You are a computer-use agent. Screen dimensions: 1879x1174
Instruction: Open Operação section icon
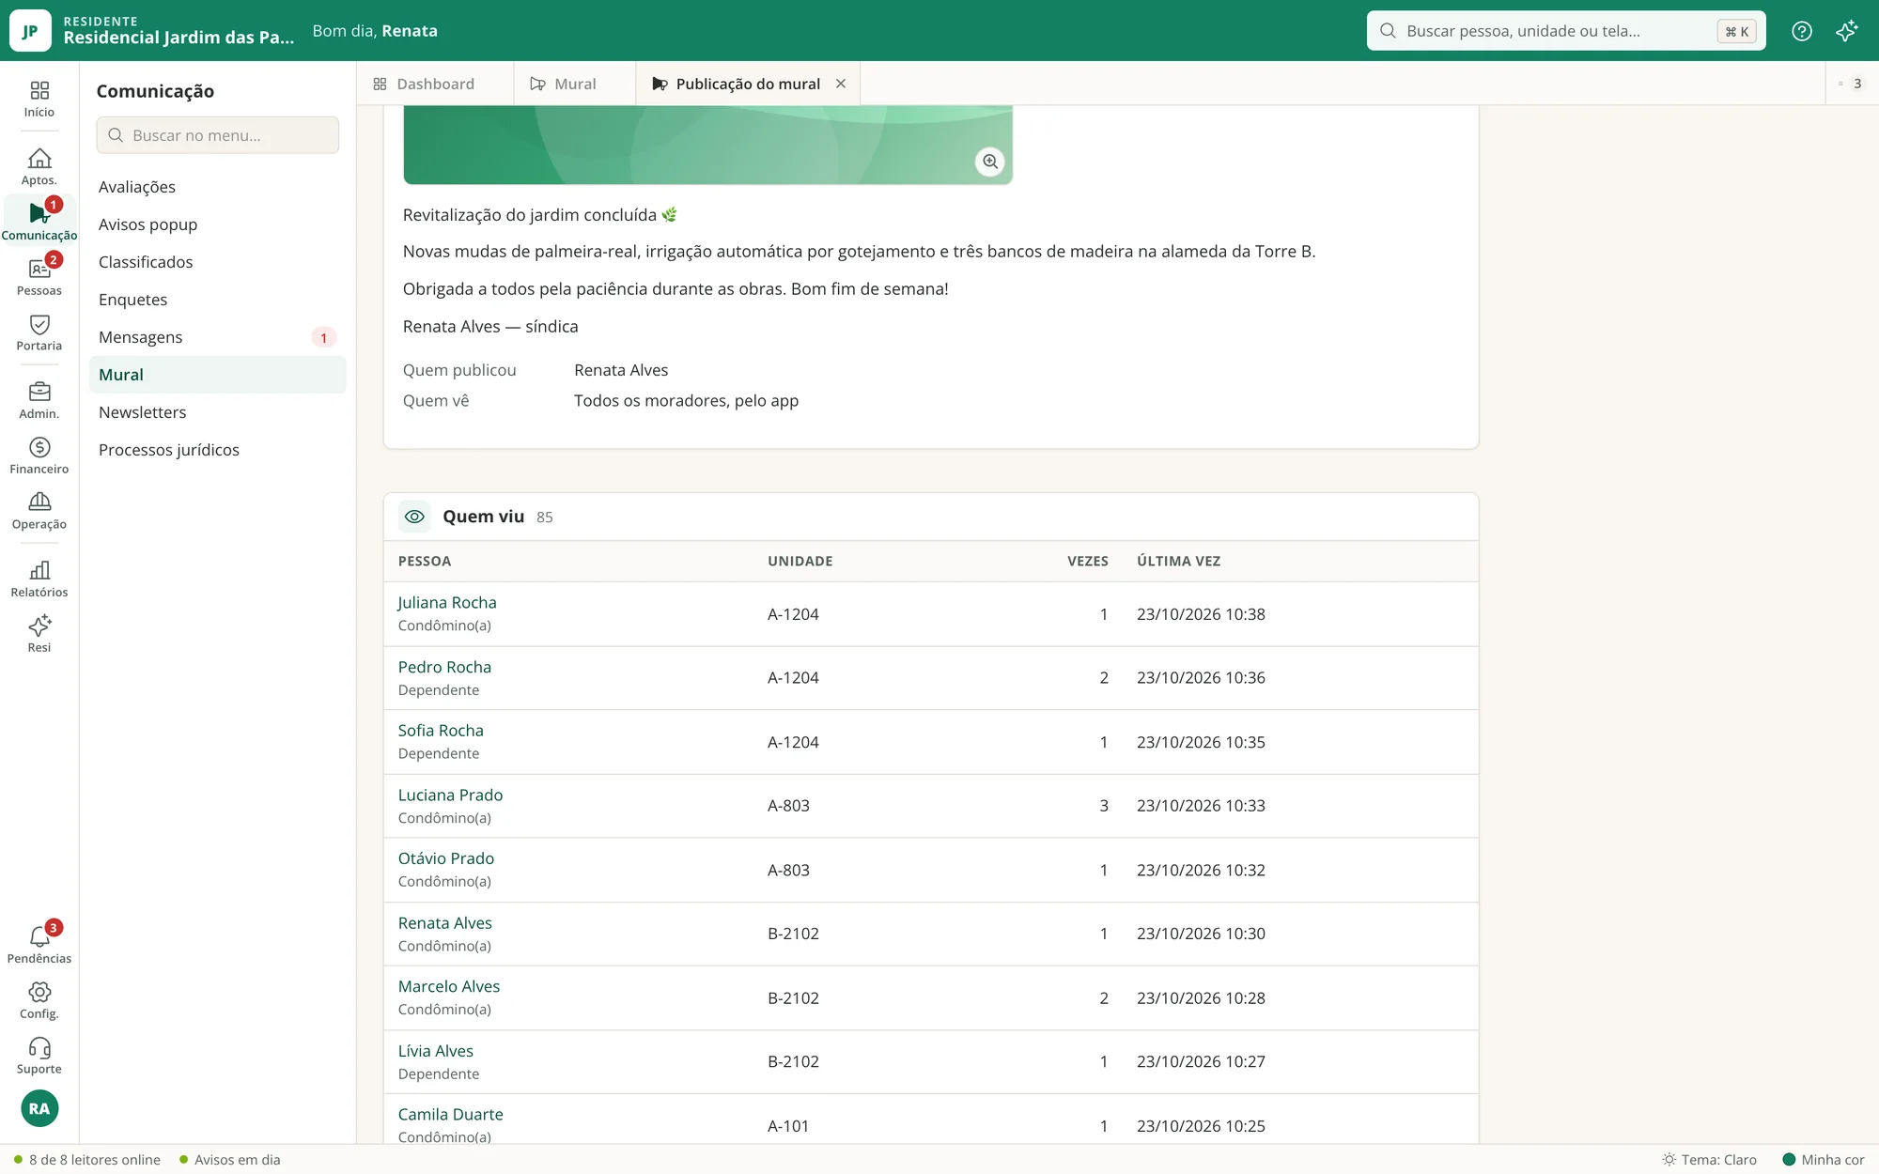point(39,511)
